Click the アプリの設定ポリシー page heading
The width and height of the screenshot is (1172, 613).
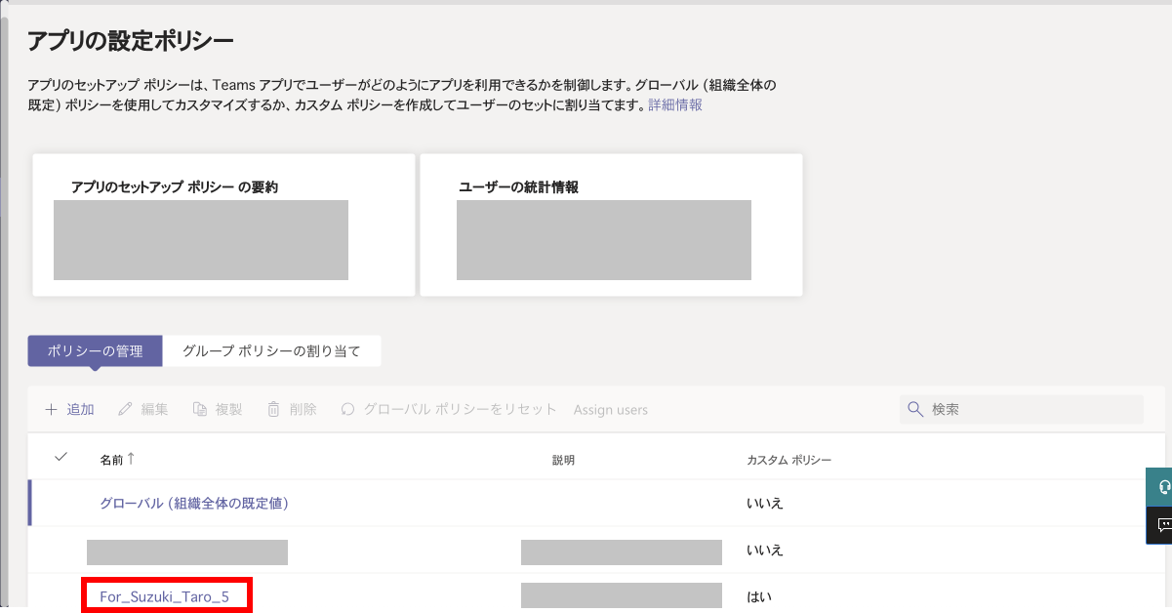pyautogui.click(x=131, y=41)
